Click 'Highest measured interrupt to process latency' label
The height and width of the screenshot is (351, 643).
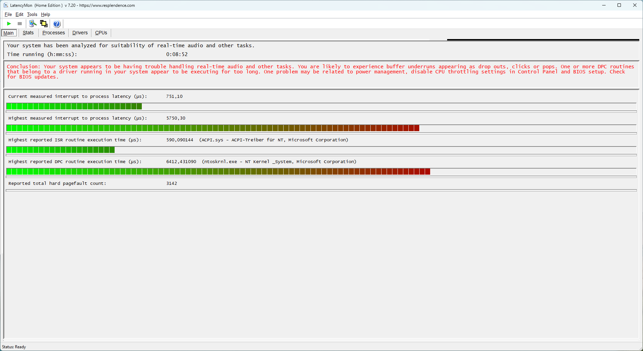[78, 118]
